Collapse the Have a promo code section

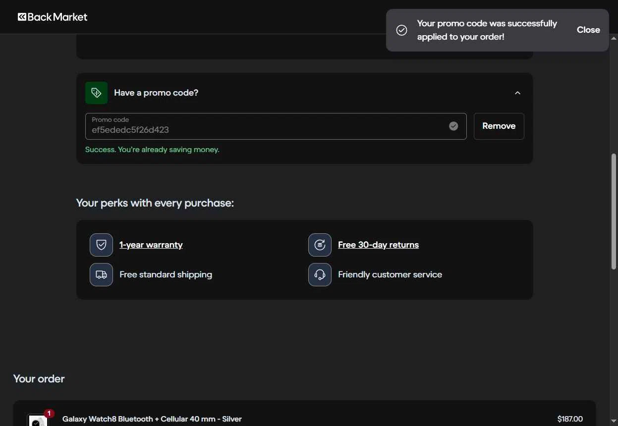[x=517, y=93]
